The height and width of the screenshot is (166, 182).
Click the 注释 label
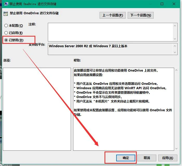[32, 24]
